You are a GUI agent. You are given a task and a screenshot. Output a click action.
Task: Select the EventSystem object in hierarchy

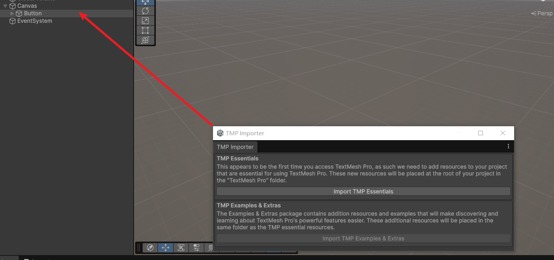[35, 21]
